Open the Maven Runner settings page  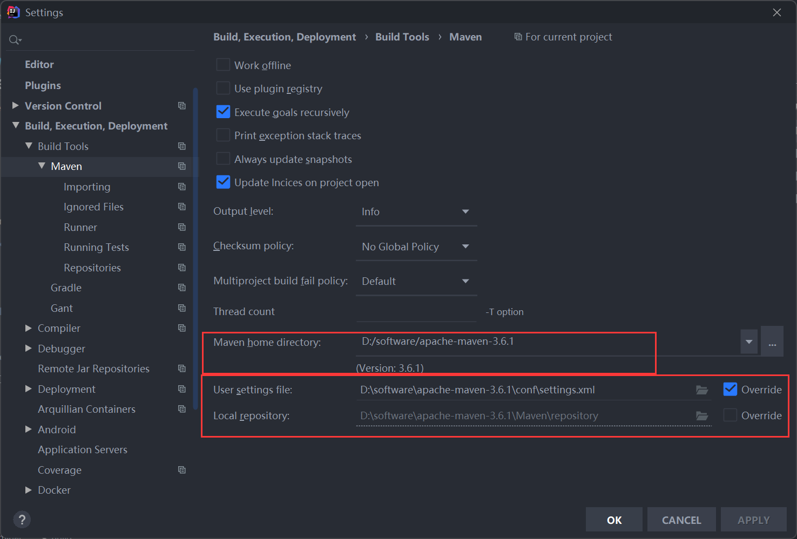click(80, 227)
